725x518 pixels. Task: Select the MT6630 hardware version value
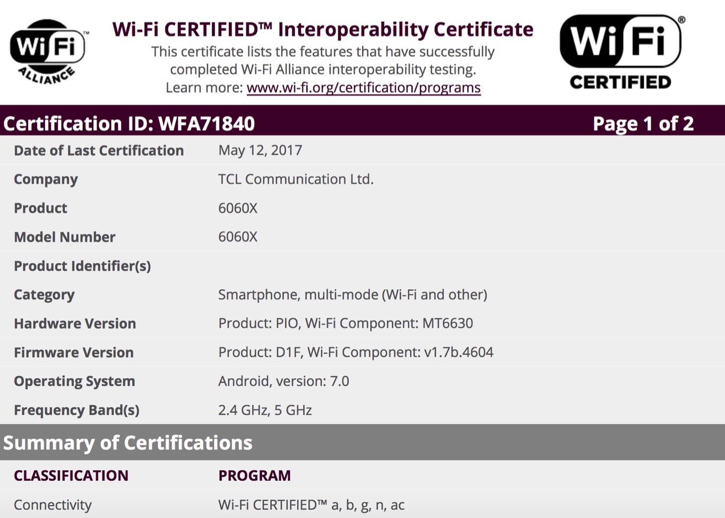(x=346, y=323)
